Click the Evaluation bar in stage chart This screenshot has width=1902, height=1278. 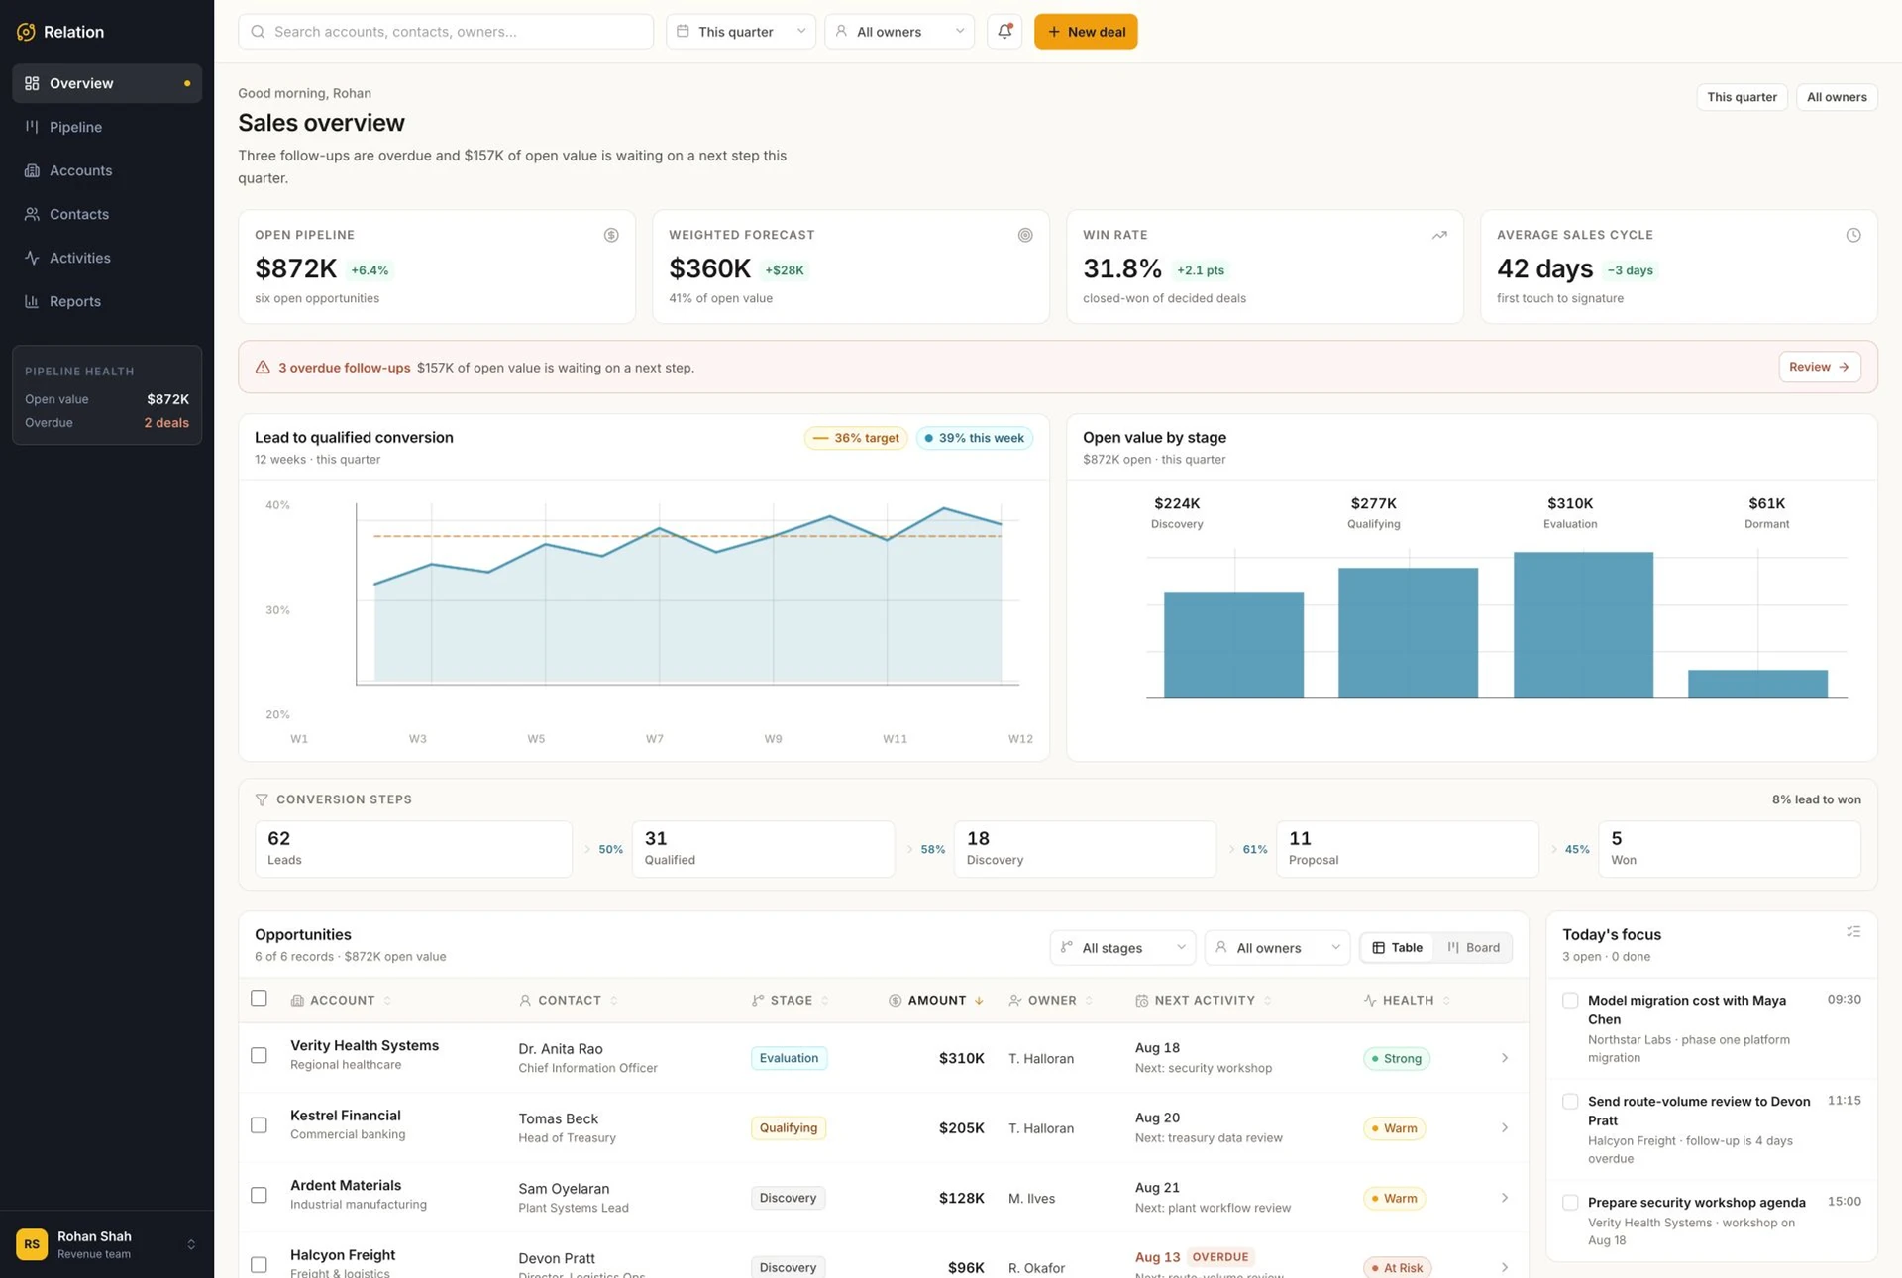[x=1583, y=625]
